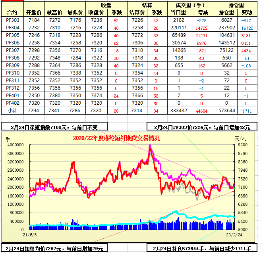Select the PF303价7226元 text box
The width and height of the screenshot is (259, 253).
click(202, 127)
